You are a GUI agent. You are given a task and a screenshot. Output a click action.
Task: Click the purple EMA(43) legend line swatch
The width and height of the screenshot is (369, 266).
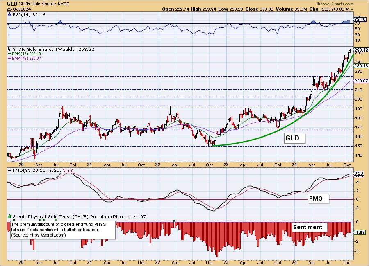pyautogui.click(x=10, y=58)
